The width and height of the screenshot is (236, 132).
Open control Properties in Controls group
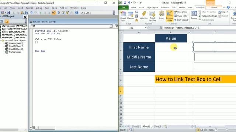point(180,12)
